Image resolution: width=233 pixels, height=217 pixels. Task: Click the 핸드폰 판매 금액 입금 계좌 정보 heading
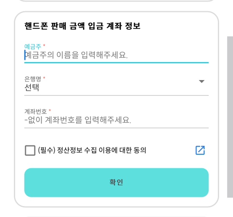82,26
